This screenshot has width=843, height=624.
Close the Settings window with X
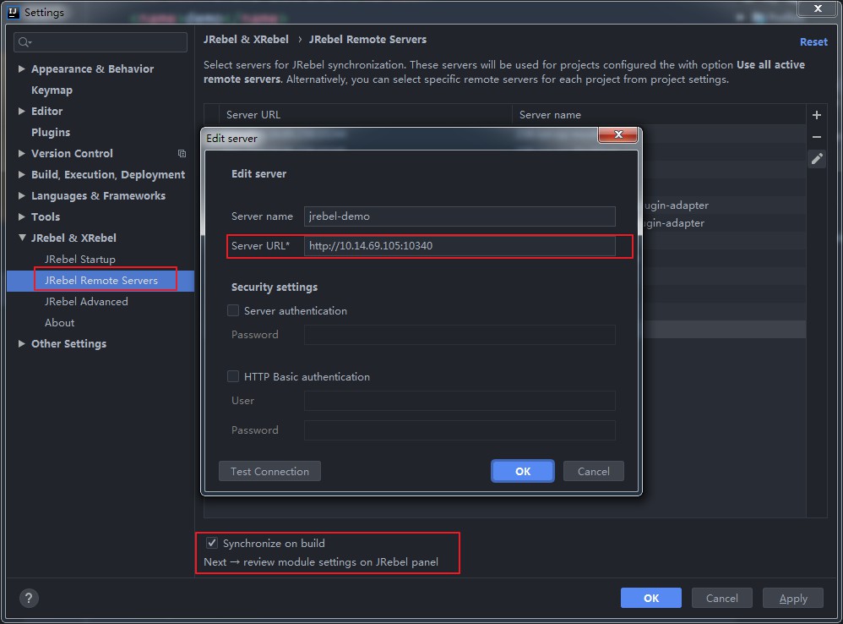pos(817,8)
